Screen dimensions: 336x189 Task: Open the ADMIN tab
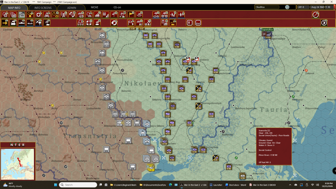72,7
